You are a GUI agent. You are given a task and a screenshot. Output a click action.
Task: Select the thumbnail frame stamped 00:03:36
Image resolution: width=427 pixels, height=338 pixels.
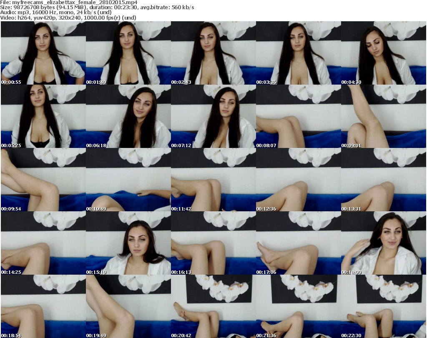click(x=298, y=53)
